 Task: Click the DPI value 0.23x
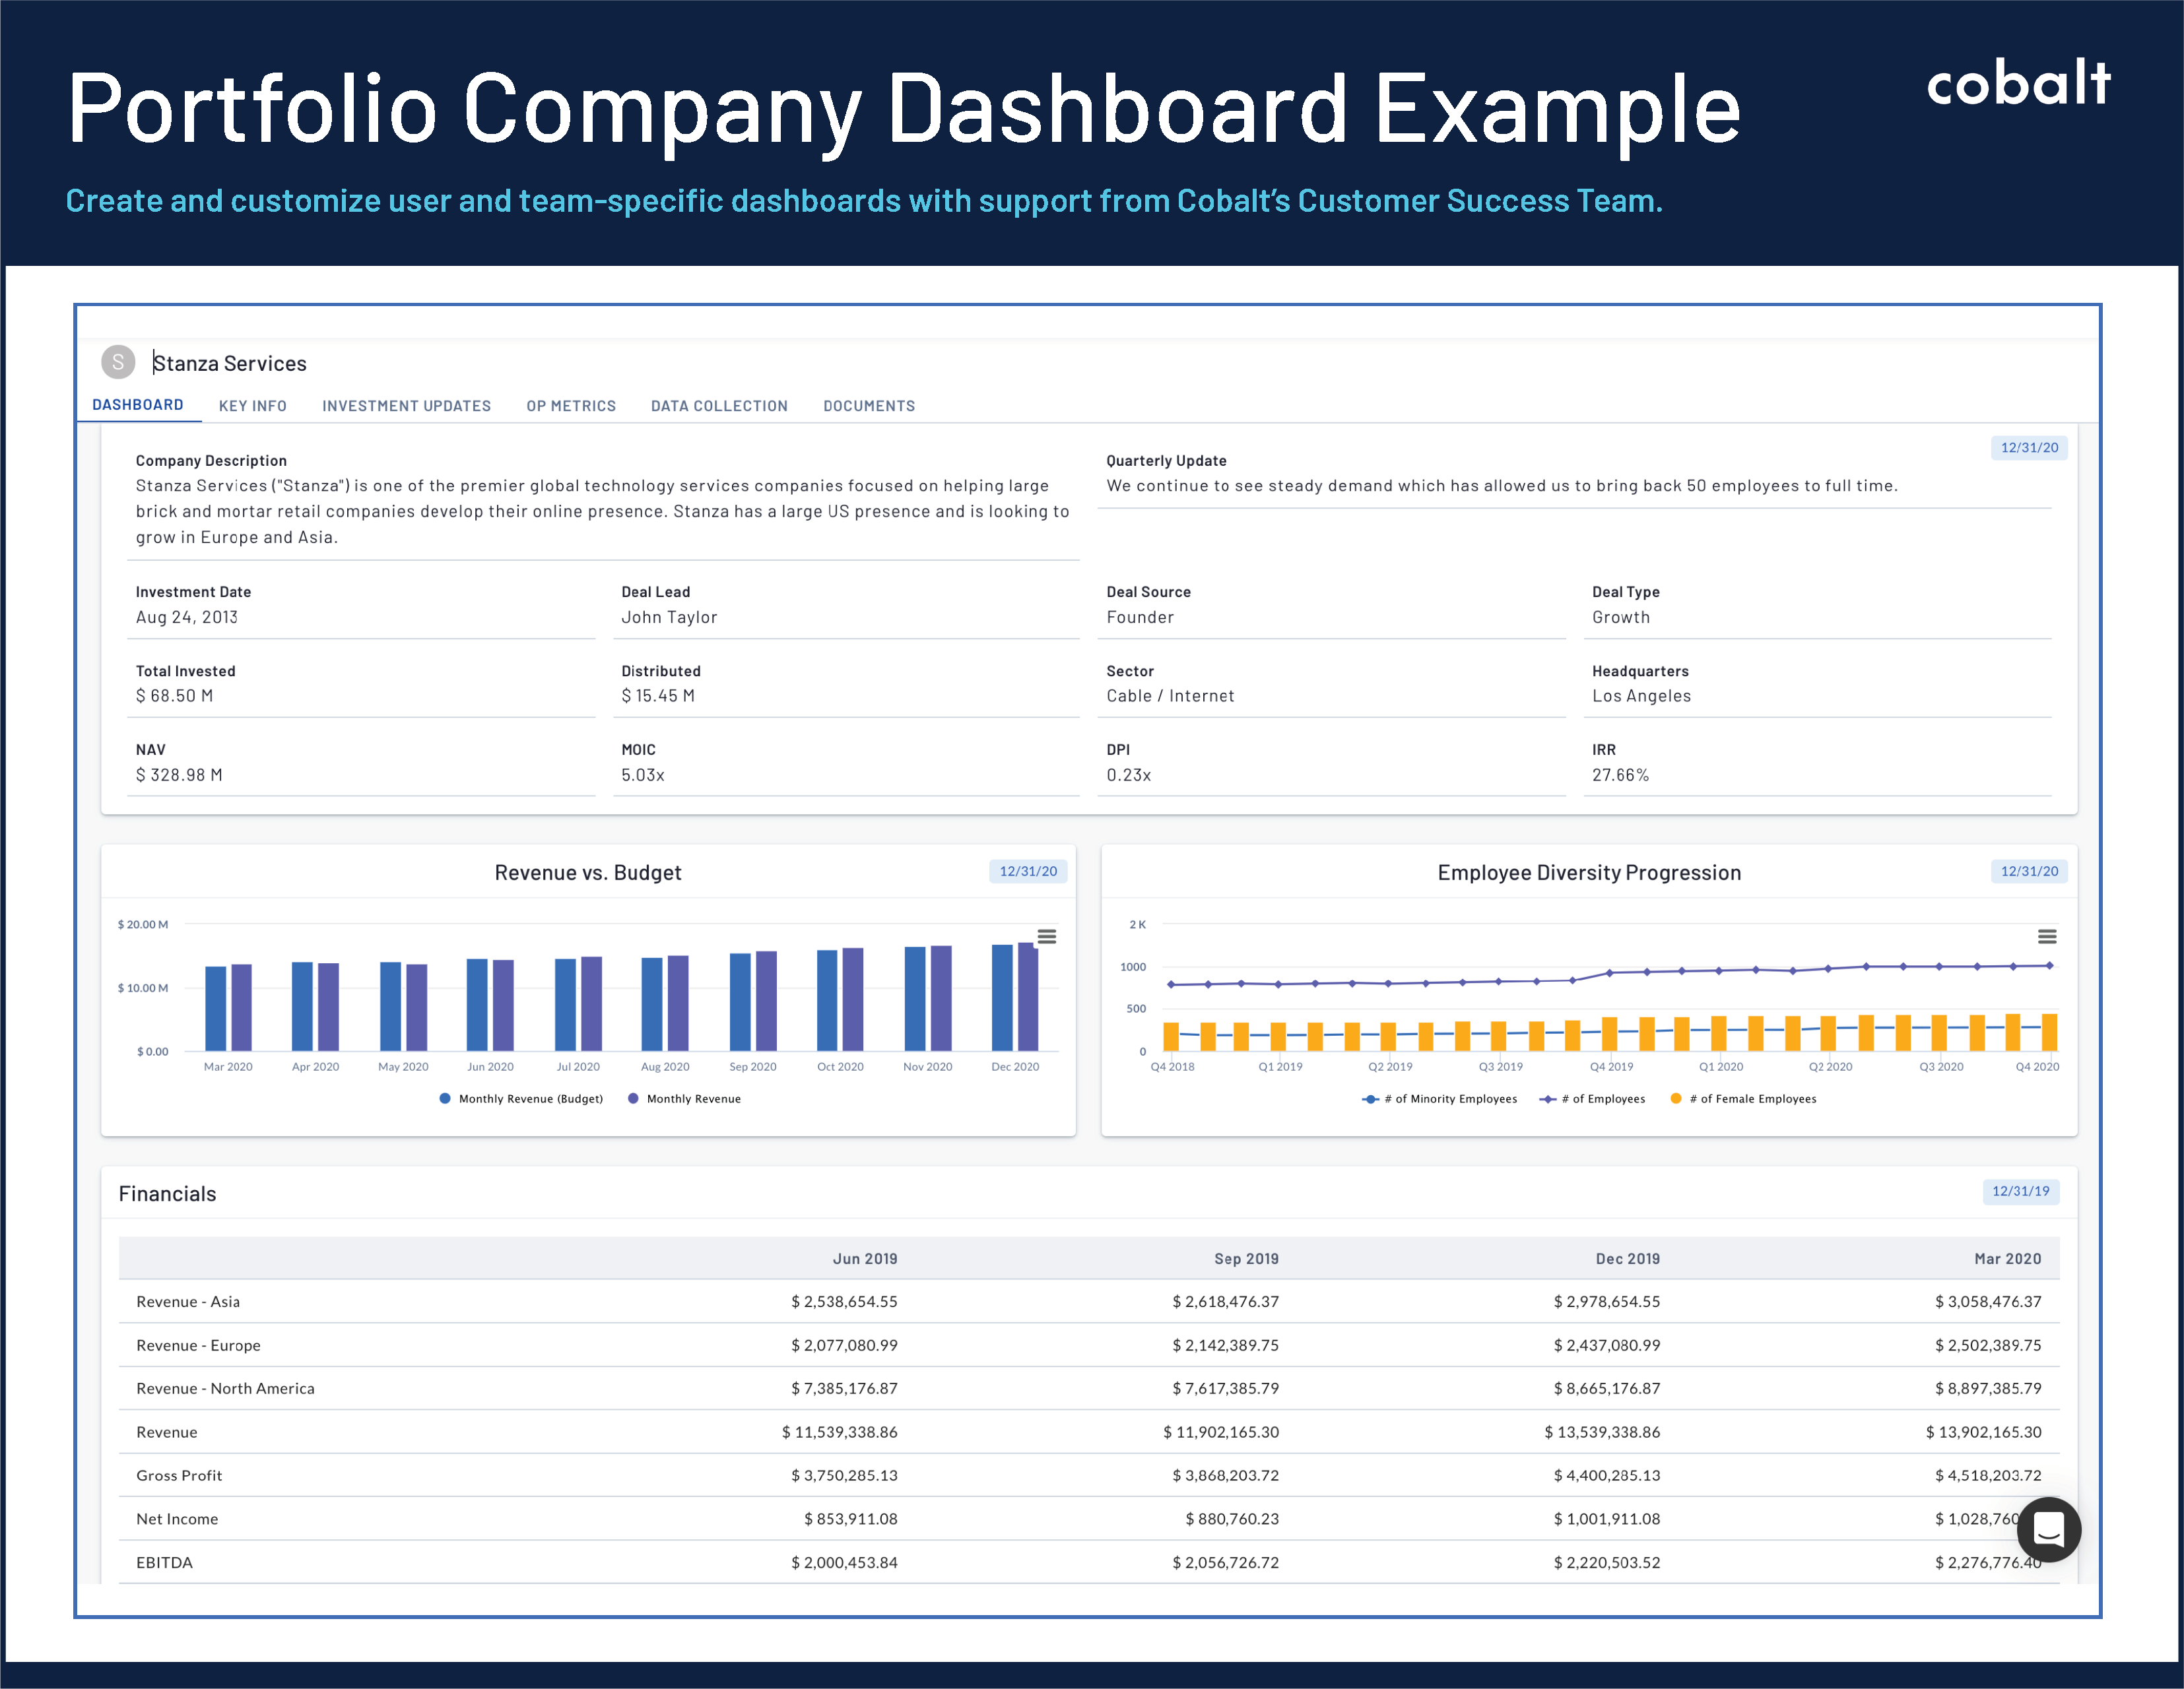(1128, 775)
